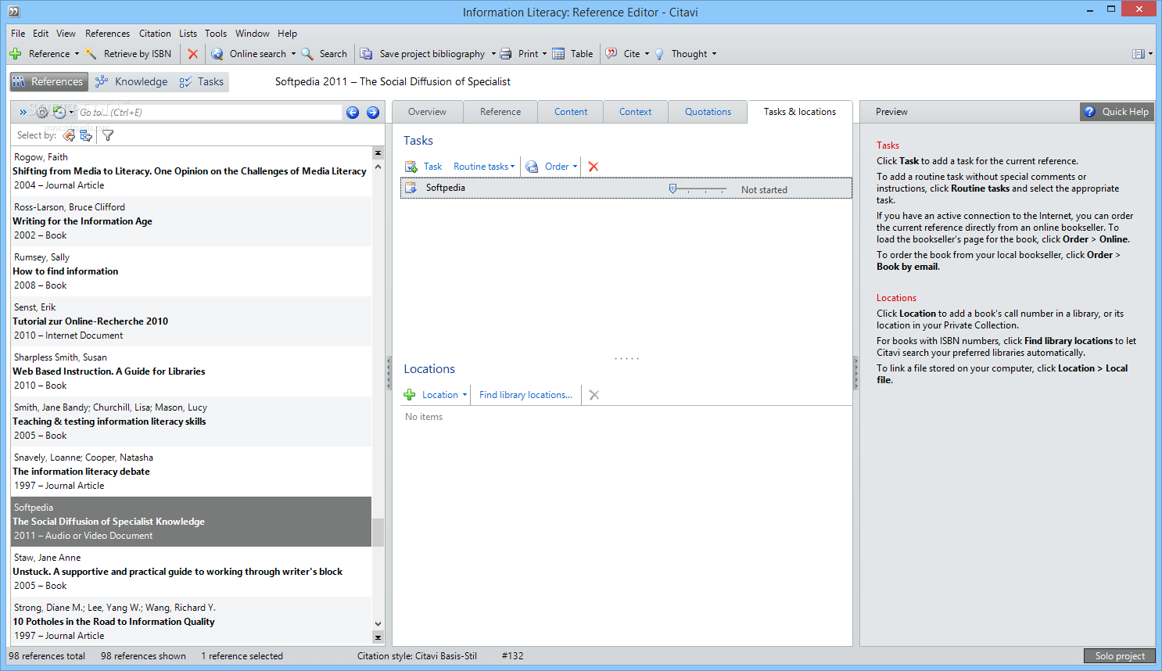Select The information literacy debate reference
The height and width of the screenshot is (671, 1162).
(x=192, y=472)
